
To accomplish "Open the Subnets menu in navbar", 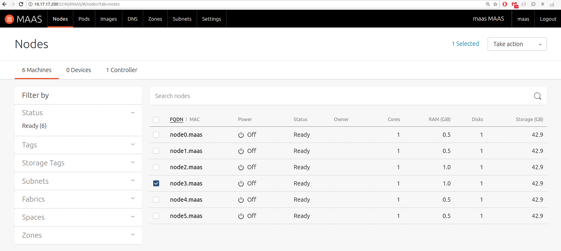I will coord(182,19).
